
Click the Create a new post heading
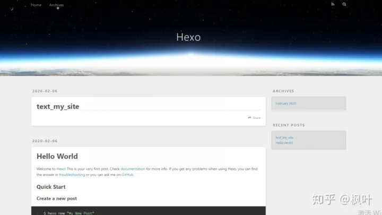pos(57,199)
